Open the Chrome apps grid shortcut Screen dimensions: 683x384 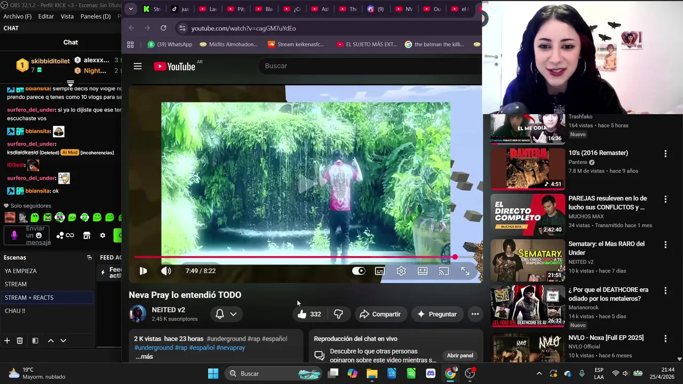pyautogui.click(x=130, y=45)
